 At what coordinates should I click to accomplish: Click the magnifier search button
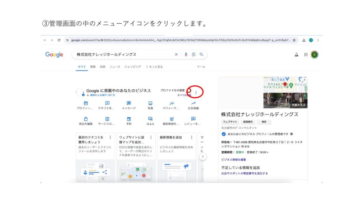pos(202,54)
